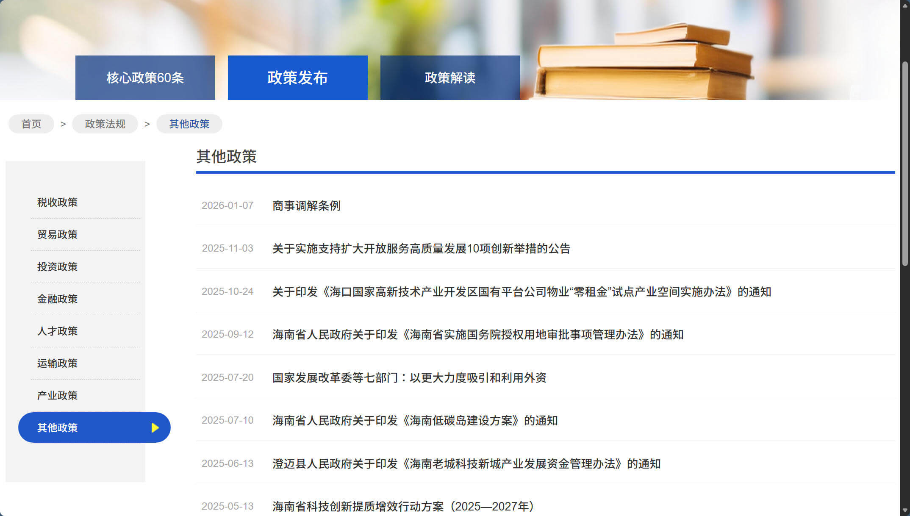Open 投资政策 sidebar category
This screenshot has width=910, height=516.
(58, 267)
